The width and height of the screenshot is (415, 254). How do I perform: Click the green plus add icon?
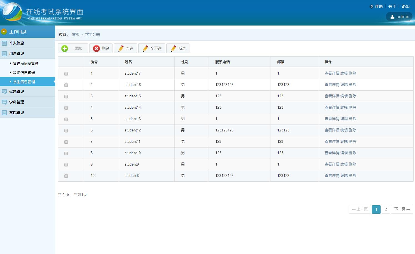[x=65, y=49]
